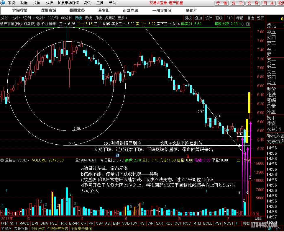Open the 报价 menu

37,3
